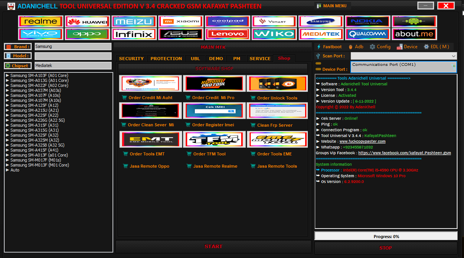The width and height of the screenshot is (464, 258).
Task: Open the EDL ( M ) tab
Action: pyautogui.click(x=437, y=47)
